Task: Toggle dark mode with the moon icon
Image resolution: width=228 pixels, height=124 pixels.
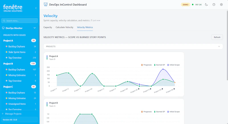Action: click(x=206, y=5)
